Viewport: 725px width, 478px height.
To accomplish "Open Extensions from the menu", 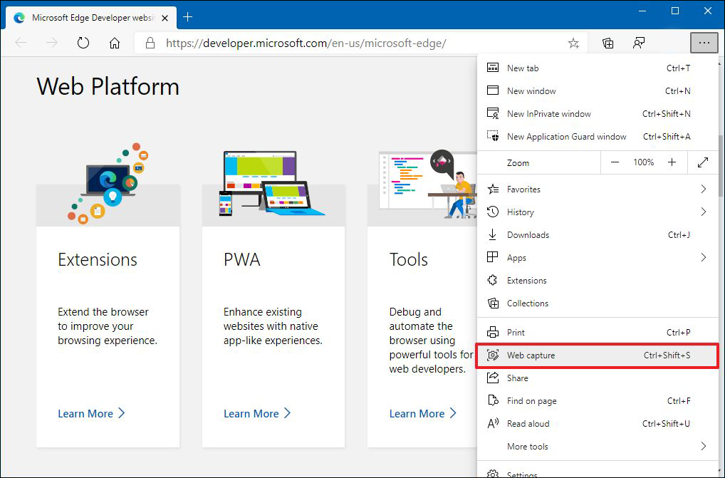I will (x=598, y=281).
